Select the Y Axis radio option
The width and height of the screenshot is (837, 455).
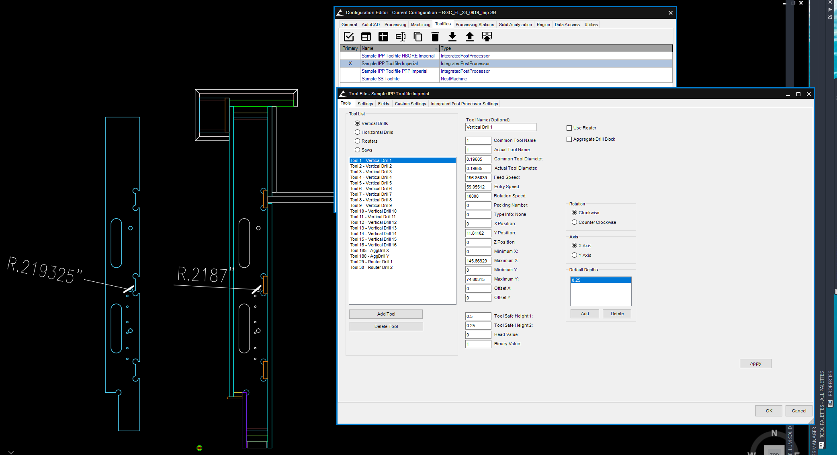[574, 255]
